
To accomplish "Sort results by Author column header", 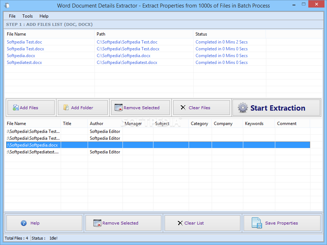I will (105, 124).
